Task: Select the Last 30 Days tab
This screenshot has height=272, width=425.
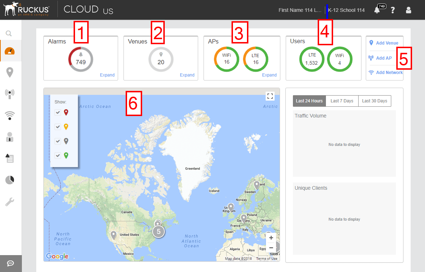Action: click(374, 101)
